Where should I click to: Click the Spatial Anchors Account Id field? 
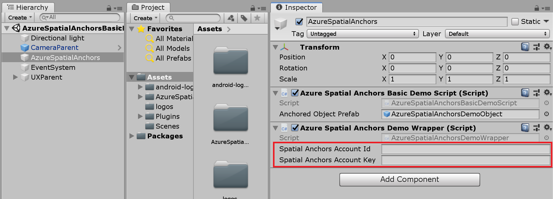[x=465, y=149]
